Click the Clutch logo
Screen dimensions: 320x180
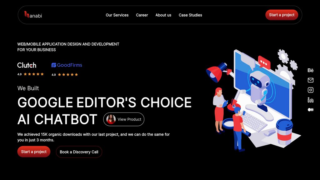27,65
